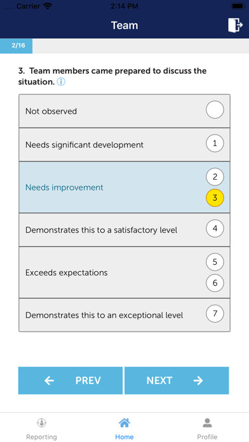Image resolution: width=249 pixels, height=442 pixels.
Task: Advance with the NEXT button
Action: click(x=177, y=380)
